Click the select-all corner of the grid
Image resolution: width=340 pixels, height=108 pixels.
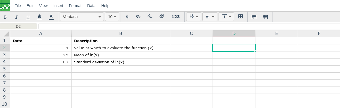(5, 33)
